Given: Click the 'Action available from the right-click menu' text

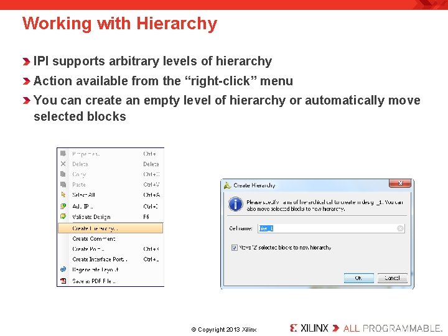Looking at the screenshot, I should (x=163, y=81).
